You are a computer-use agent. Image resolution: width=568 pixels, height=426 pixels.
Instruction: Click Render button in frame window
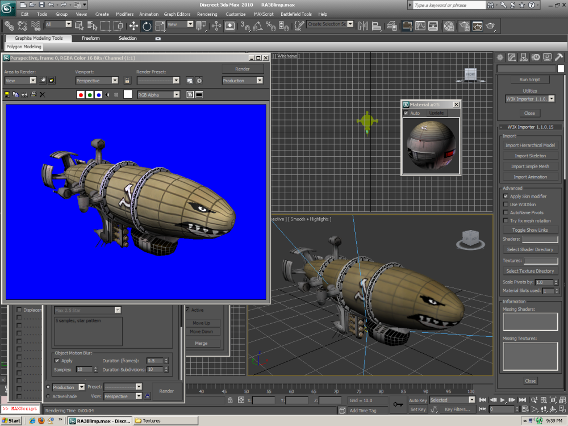(243, 69)
